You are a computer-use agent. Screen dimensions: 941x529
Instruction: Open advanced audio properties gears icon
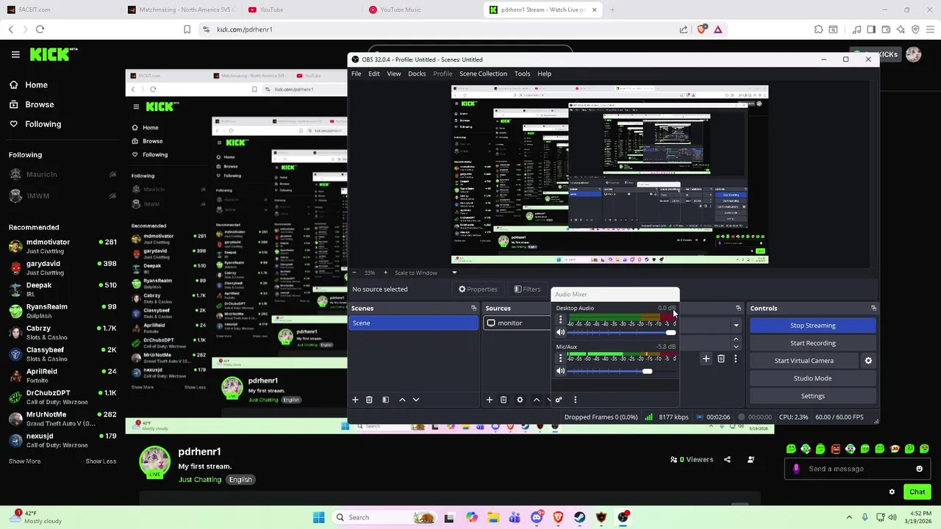559,400
